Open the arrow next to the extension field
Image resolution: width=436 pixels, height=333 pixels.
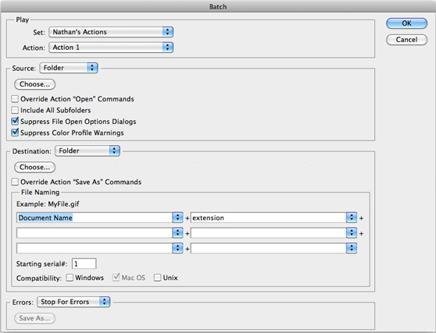(352, 218)
